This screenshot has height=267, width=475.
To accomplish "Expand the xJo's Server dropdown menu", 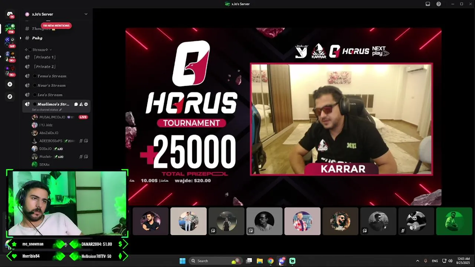I will (86, 14).
